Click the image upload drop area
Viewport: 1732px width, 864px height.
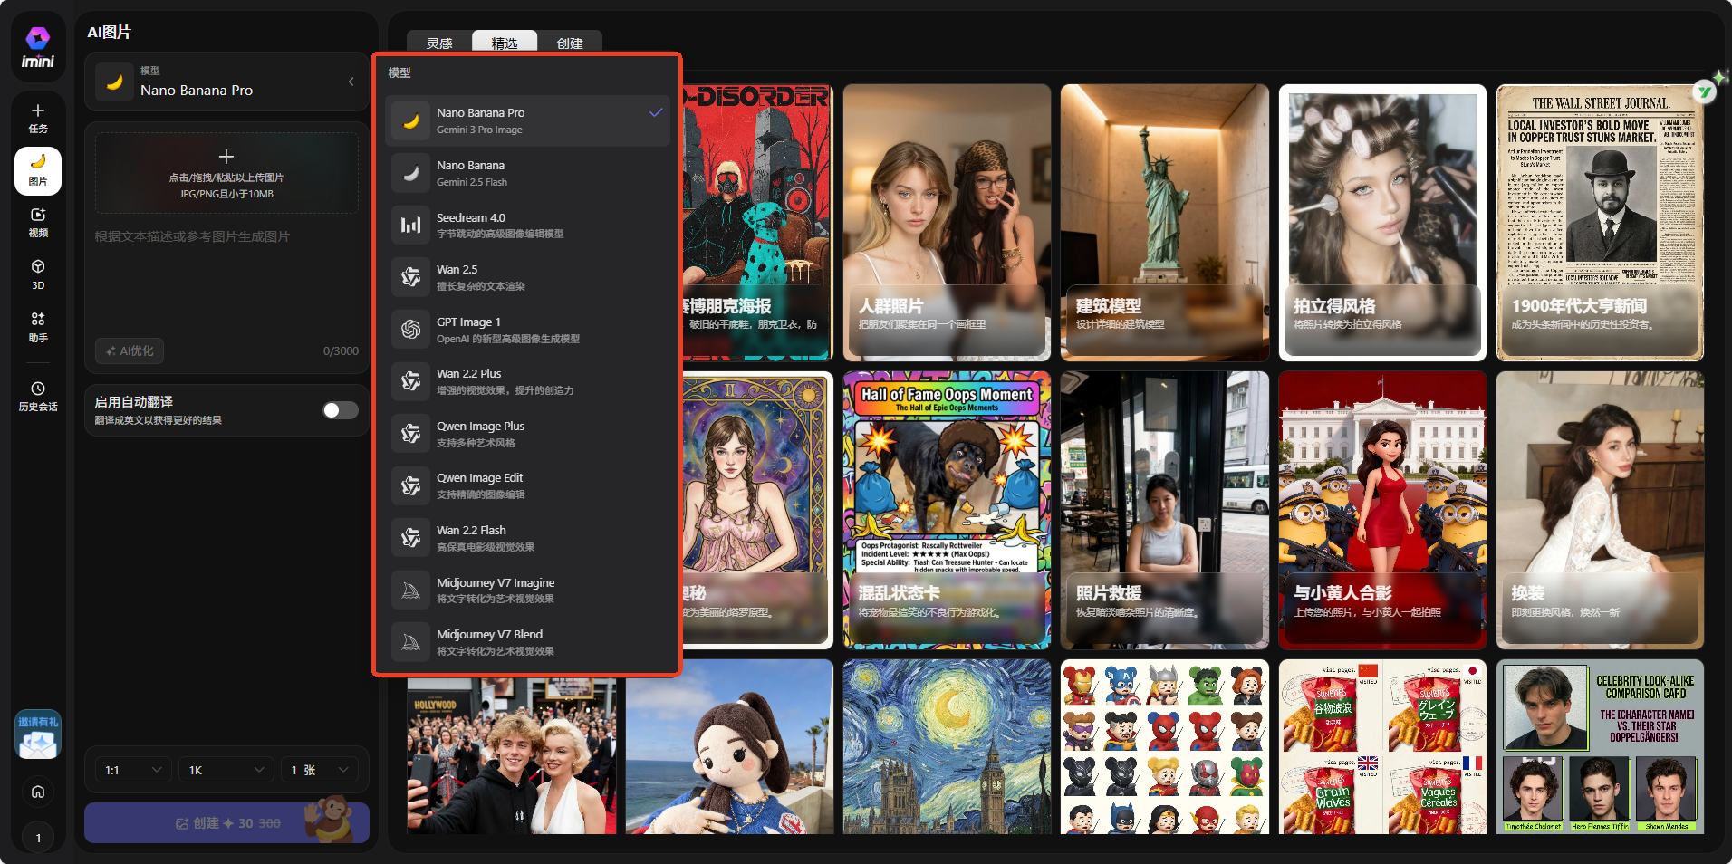coord(226,173)
